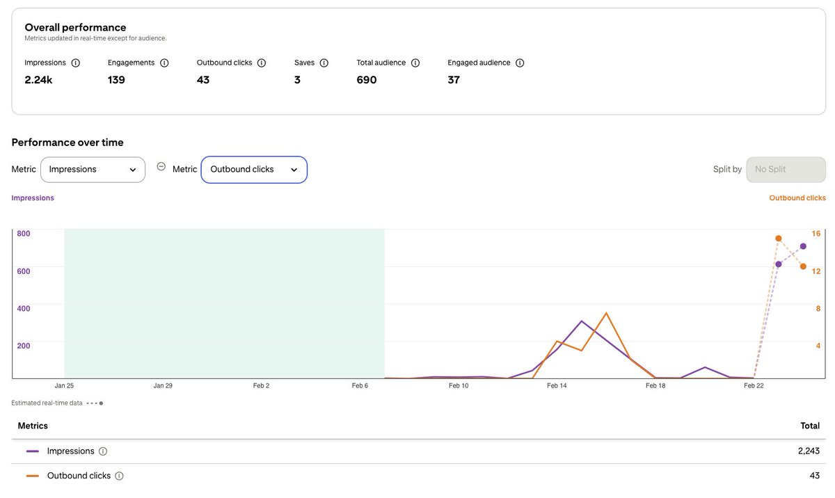This screenshot has width=835, height=498.
Task: Click the 800 left axis value
Action: click(x=24, y=234)
